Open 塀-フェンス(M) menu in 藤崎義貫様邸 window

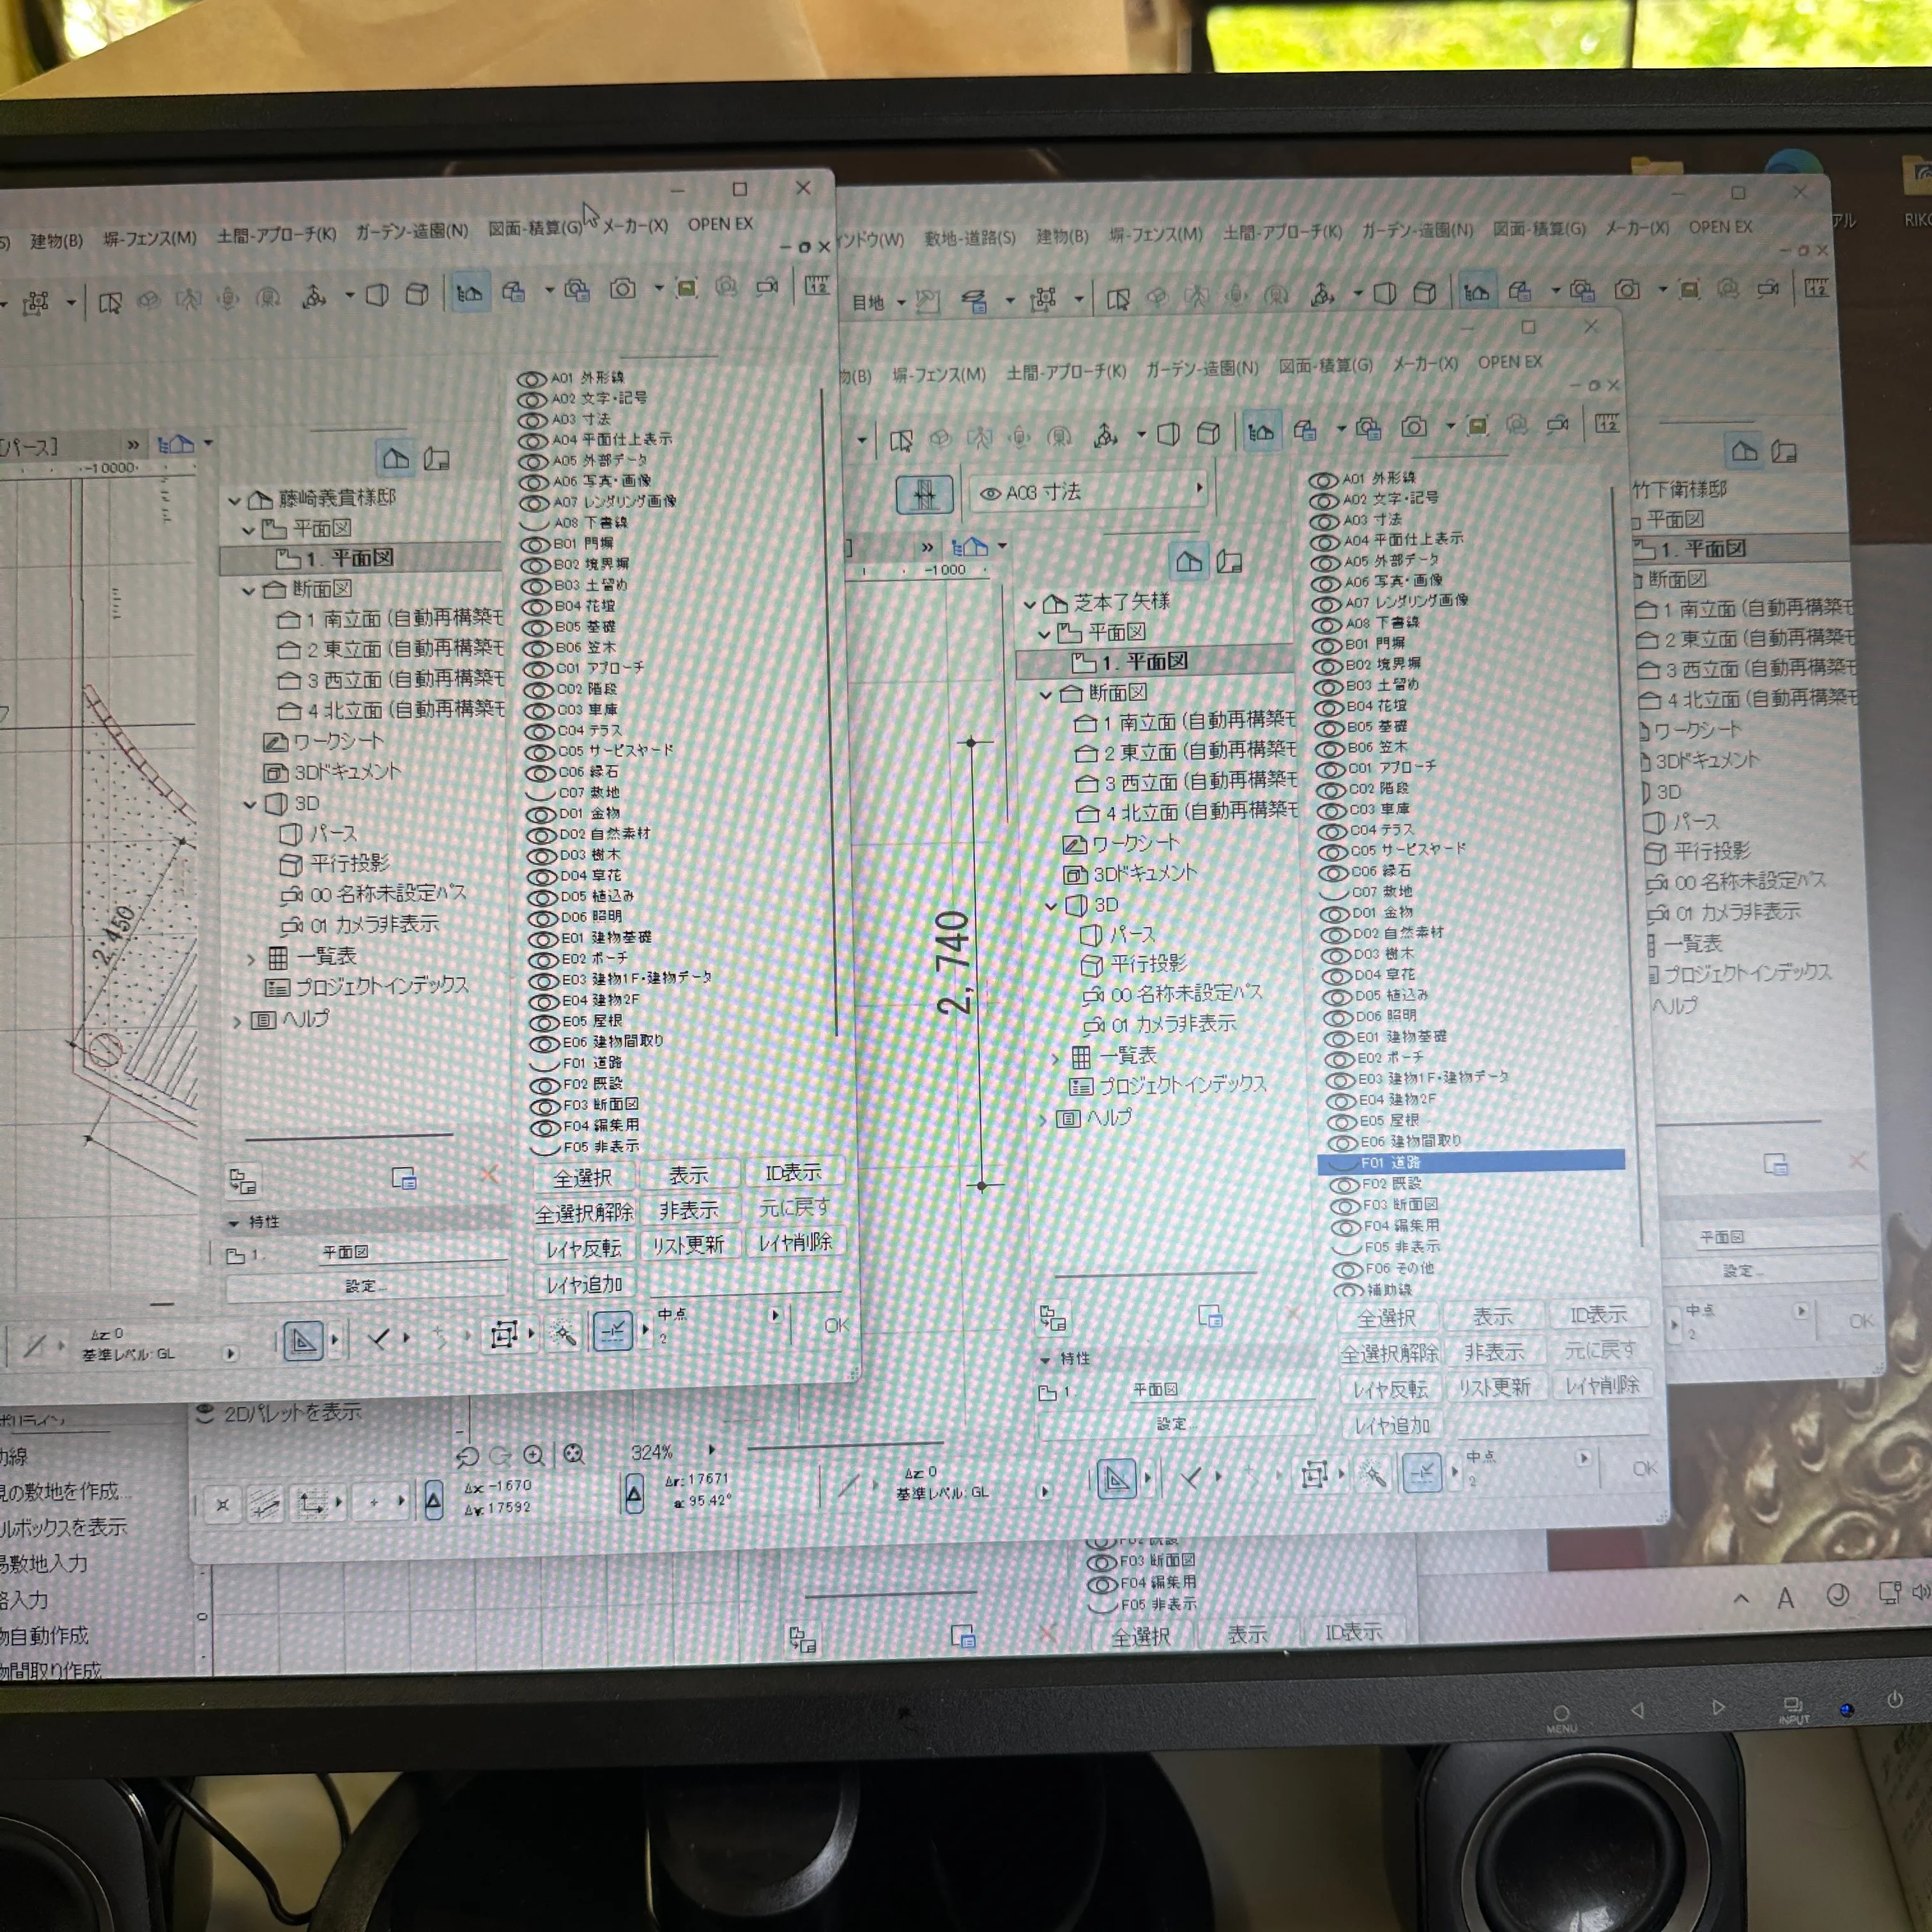tap(150, 238)
